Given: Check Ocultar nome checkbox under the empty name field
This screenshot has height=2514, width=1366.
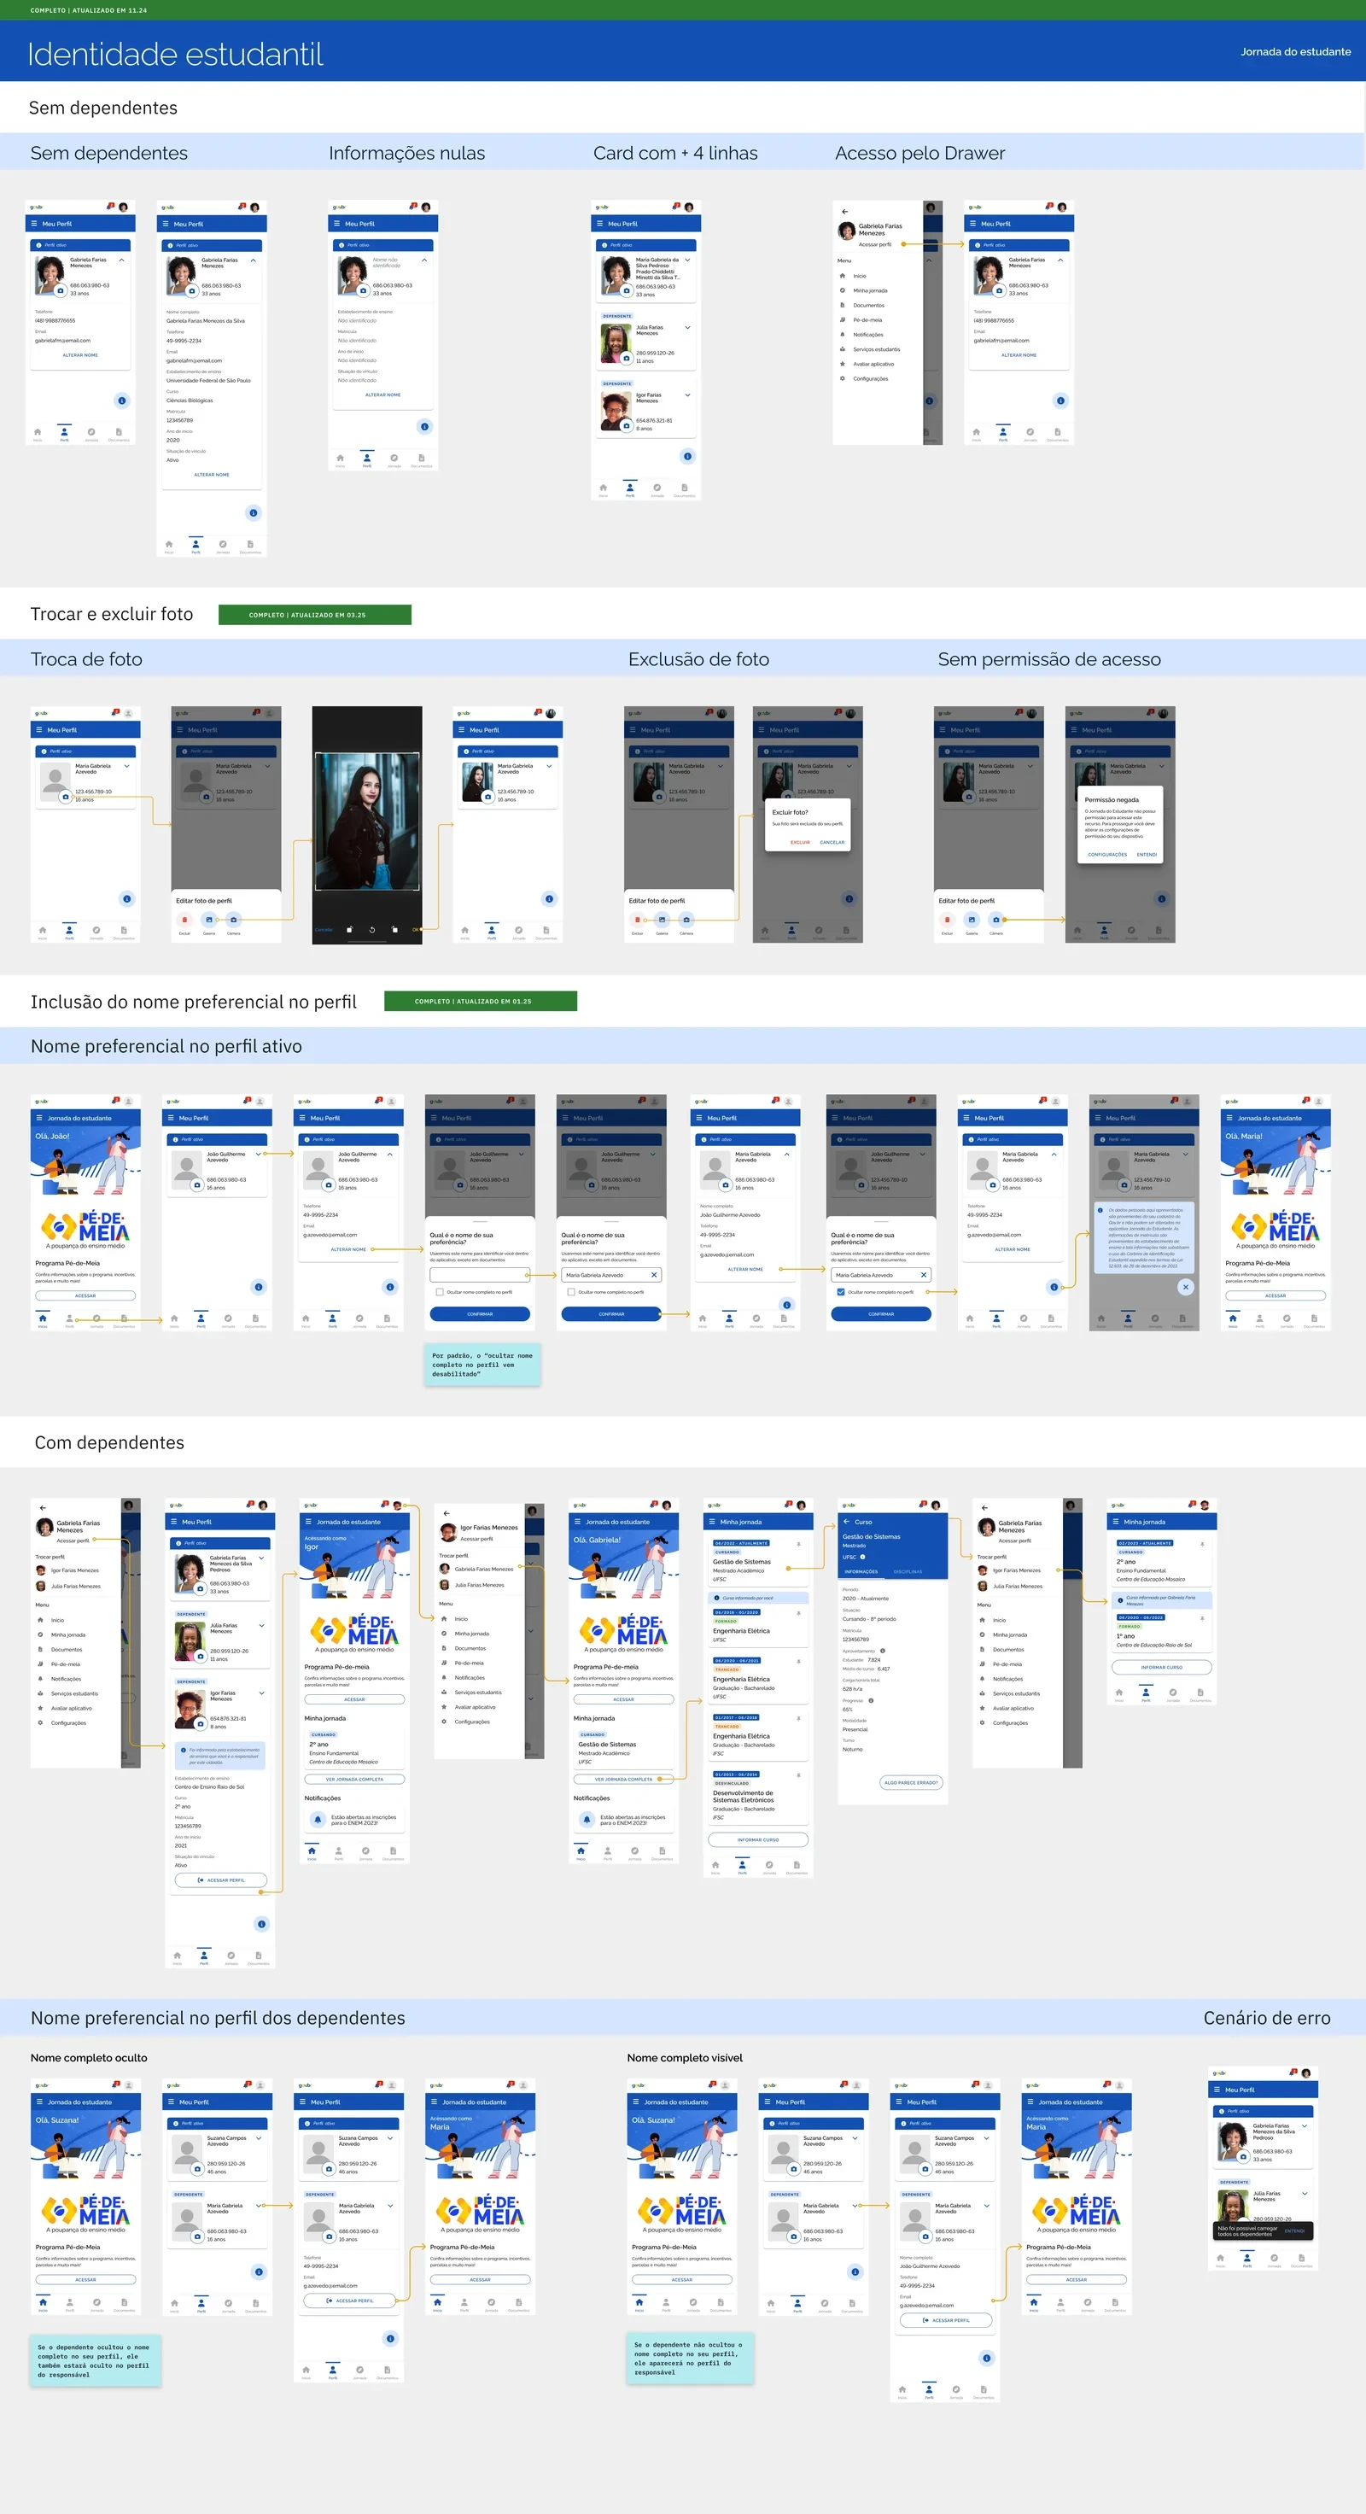Looking at the screenshot, I should click(439, 1292).
